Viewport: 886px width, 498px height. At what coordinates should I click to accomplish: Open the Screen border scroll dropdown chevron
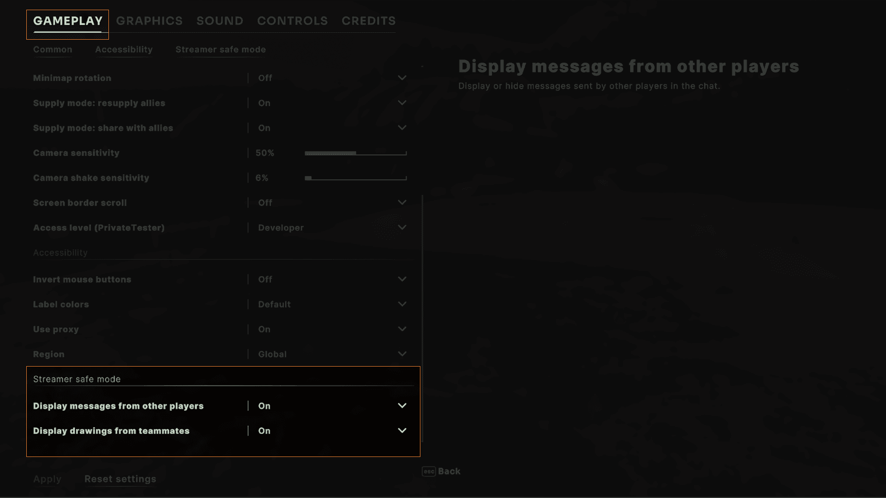tap(402, 202)
